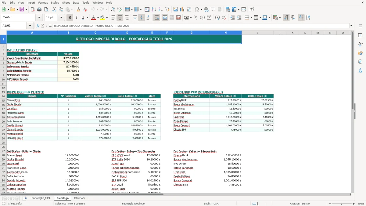Add a decimal place
Image resolution: width=366 pixels, height=206 pixels.
click(x=217, y=18)
